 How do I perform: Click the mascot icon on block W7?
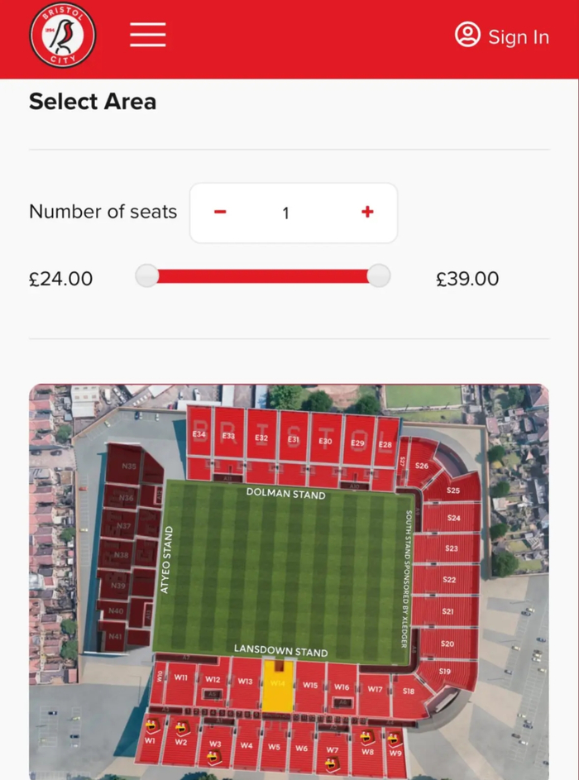[x=332, y=763]
